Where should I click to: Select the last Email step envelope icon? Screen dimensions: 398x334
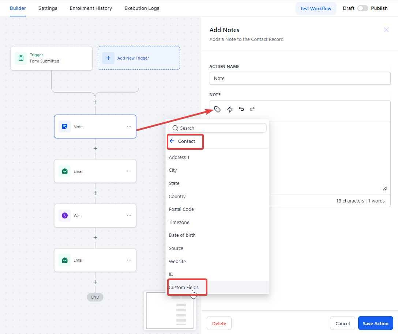tap(65, 260)
